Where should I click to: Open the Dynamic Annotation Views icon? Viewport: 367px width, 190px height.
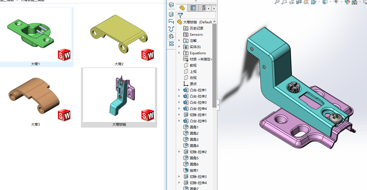(306, 2)
